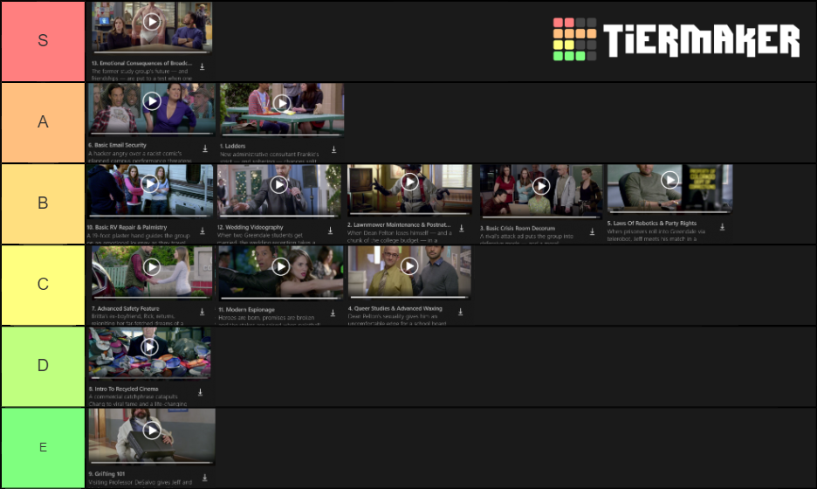Screen dimensions: 817x489
Task: Download the Wedding Videography episode
Action: 330,231
